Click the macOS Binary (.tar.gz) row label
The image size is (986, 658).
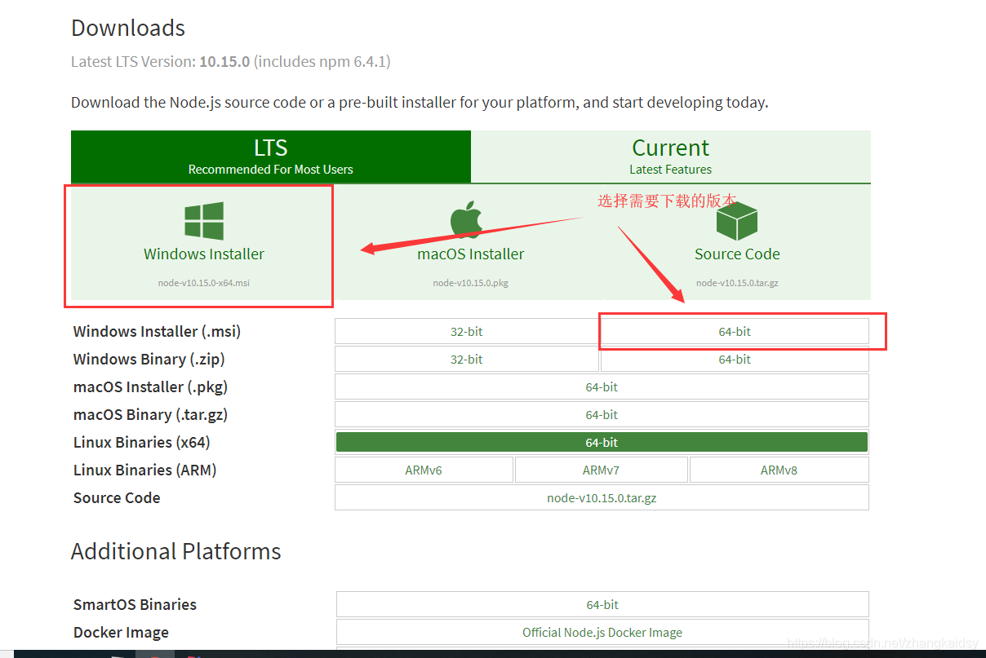pos(150,415)
